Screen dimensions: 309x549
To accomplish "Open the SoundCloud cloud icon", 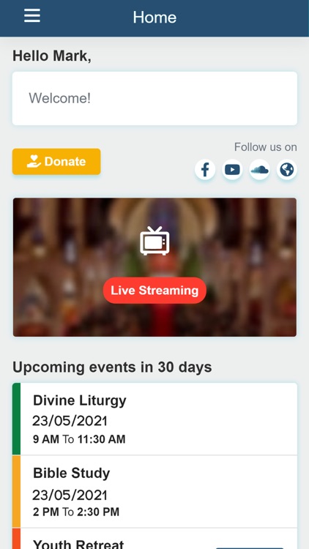I will pos(260,170).
